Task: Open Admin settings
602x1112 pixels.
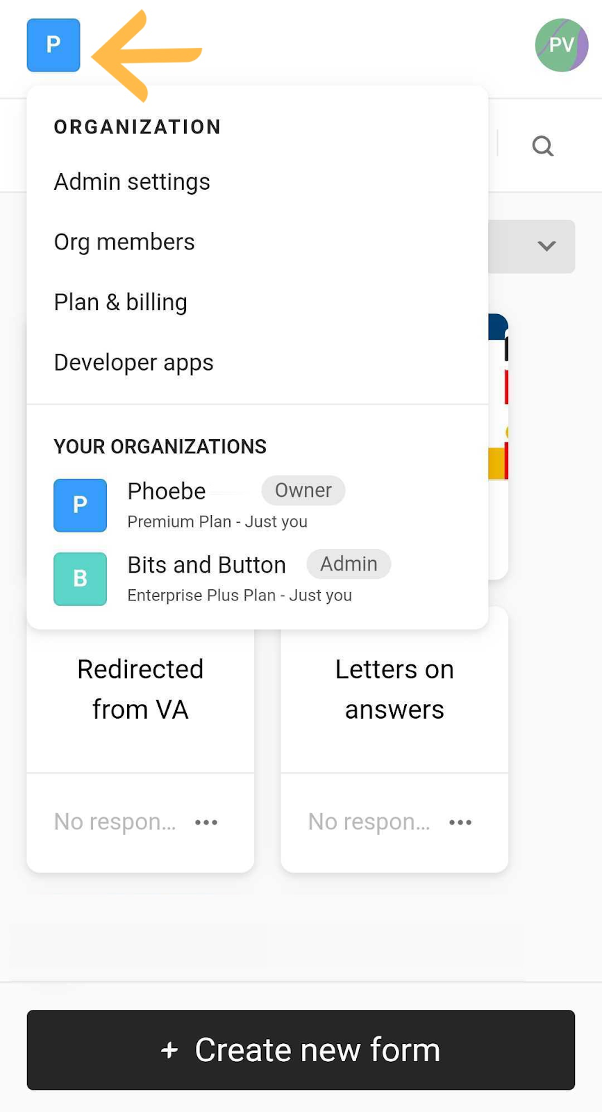Action: [132, 182]
